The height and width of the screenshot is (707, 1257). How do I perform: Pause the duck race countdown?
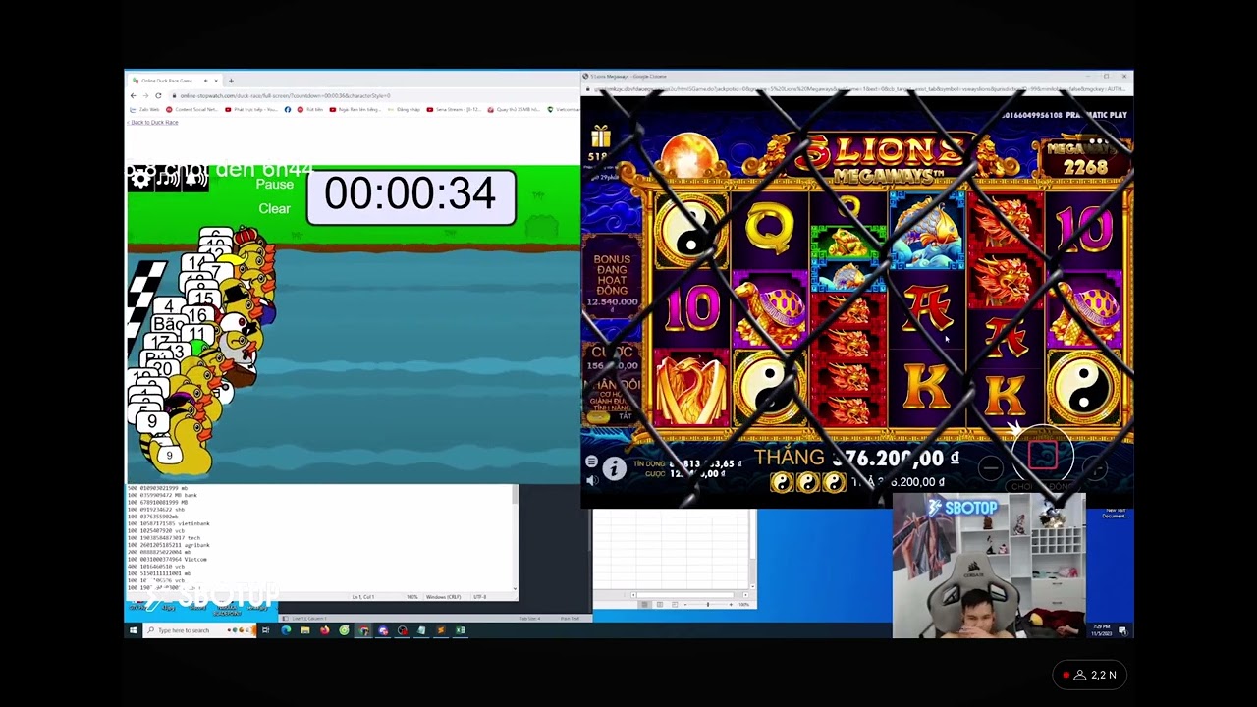click(x=274, y=185)
